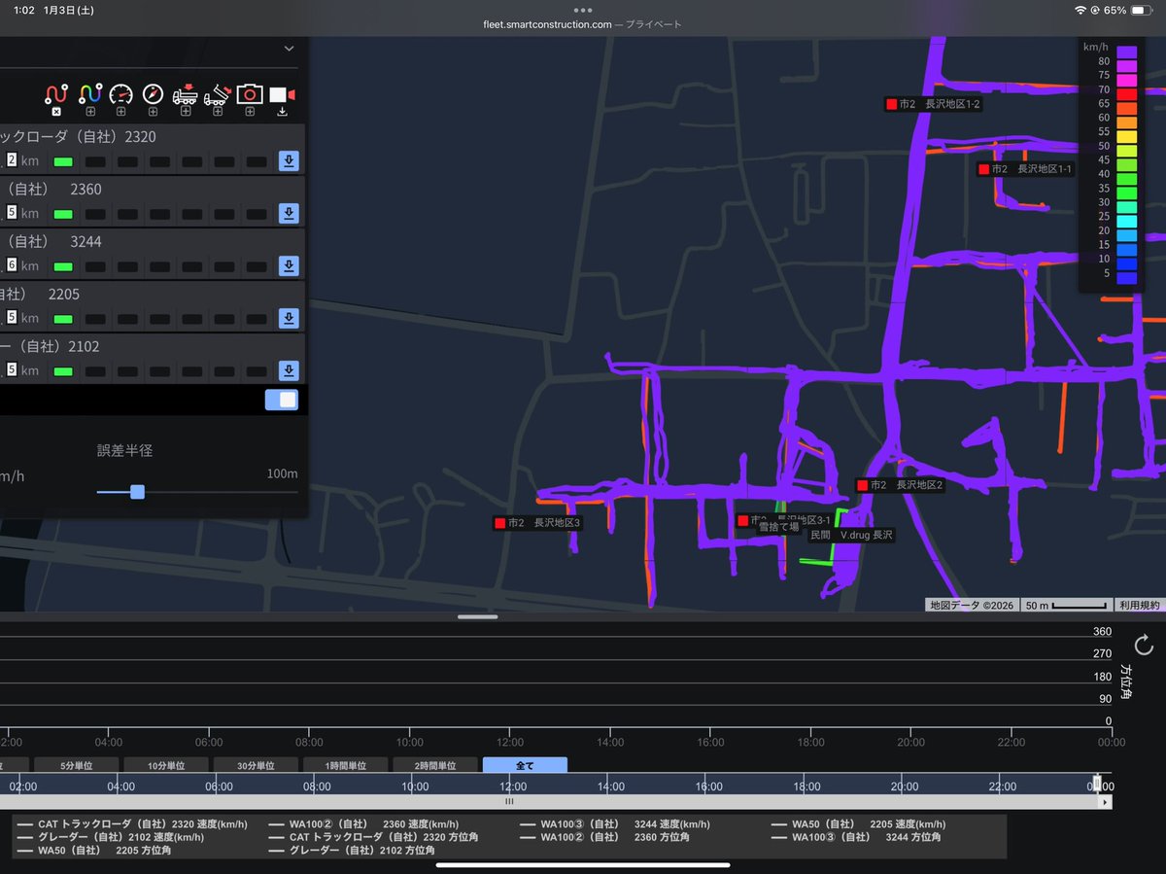
Task: Click the camera photo icon
Action: pos(250,94)
